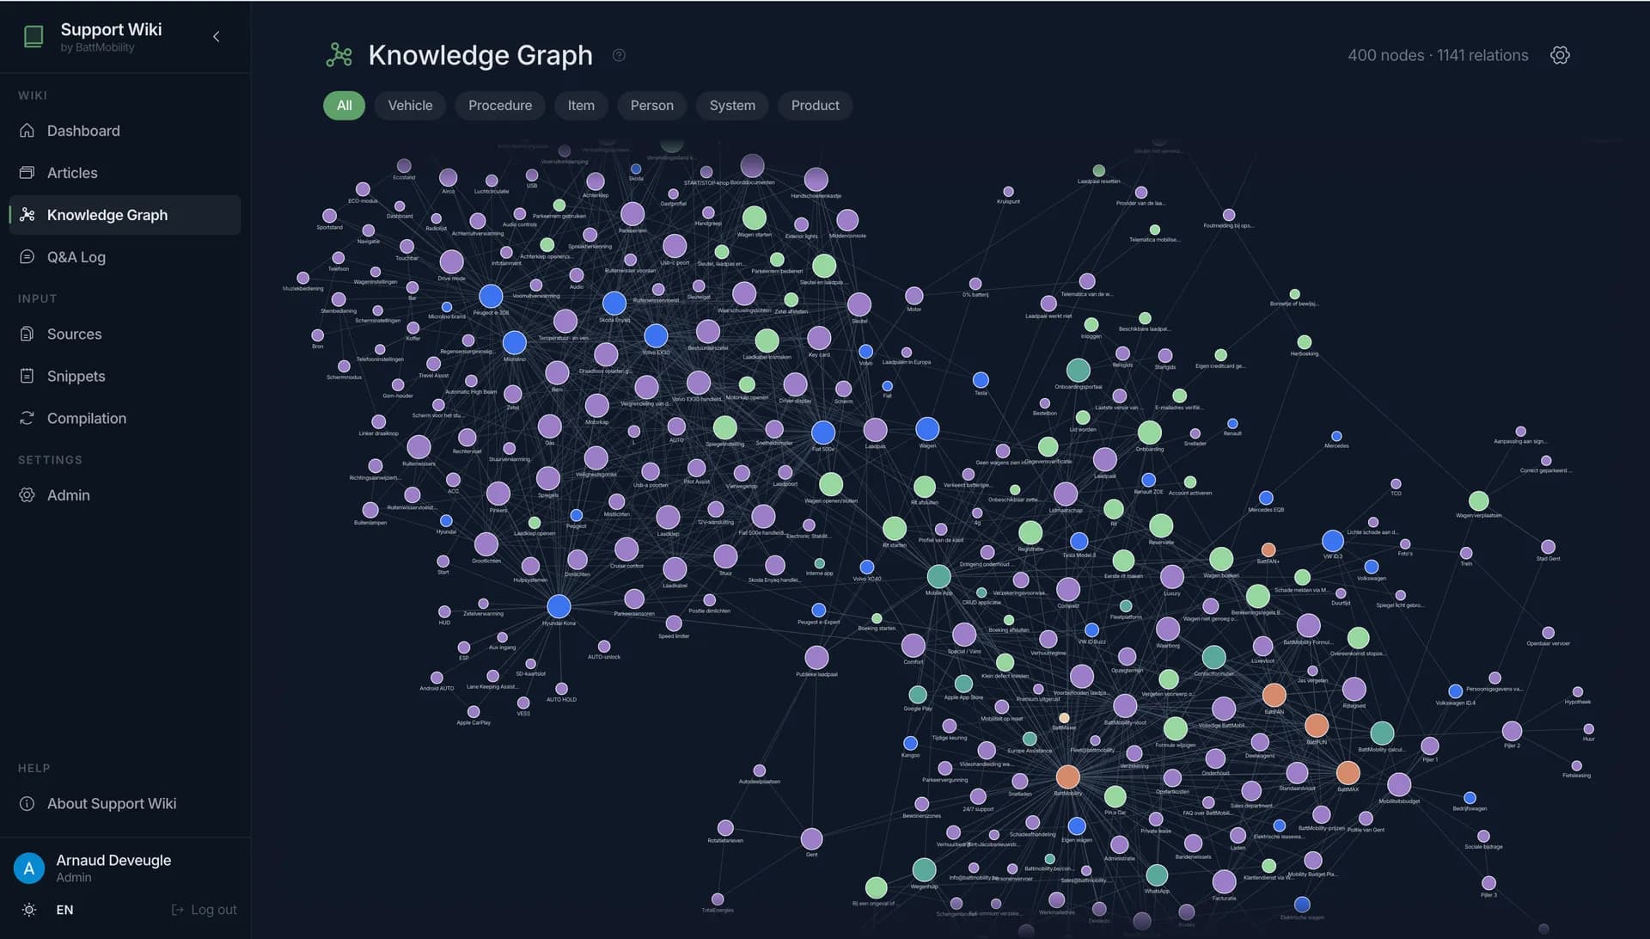1650x939 pixels.
Task: Select the BattMAX node
Action: tap(1347, 772)
